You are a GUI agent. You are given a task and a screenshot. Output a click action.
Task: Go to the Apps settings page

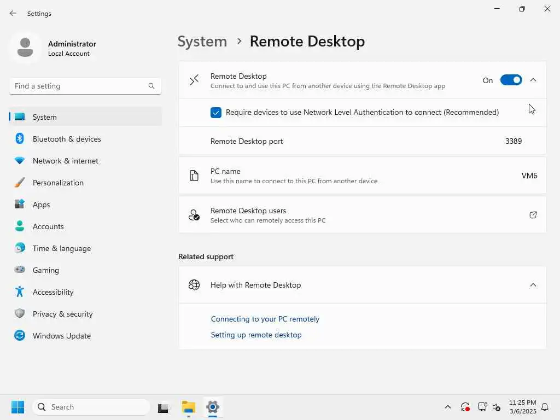click(x=85, y=205)
